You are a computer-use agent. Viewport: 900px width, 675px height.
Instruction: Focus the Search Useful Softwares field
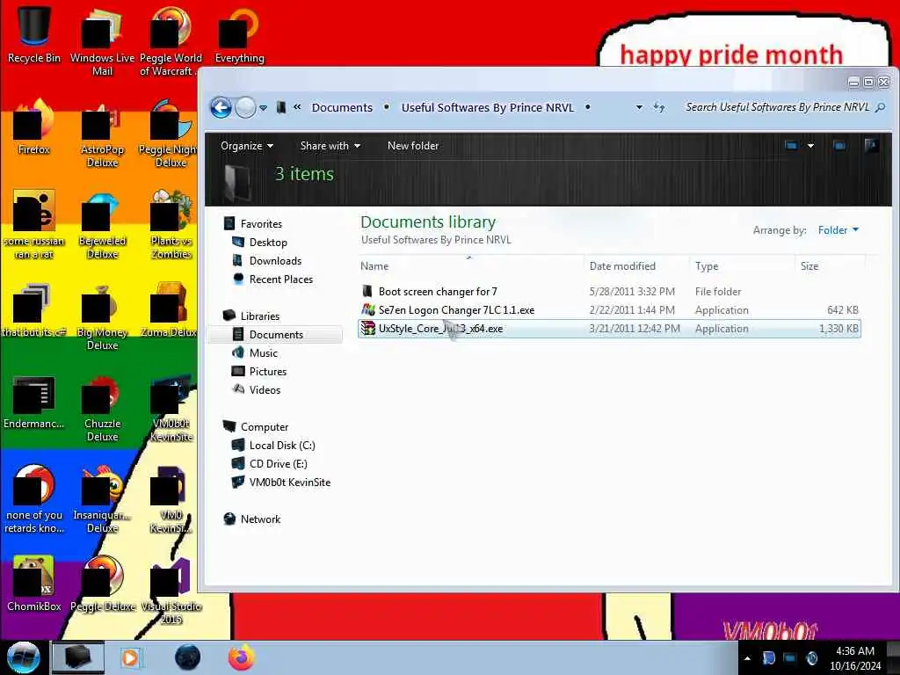pos(777,107)
